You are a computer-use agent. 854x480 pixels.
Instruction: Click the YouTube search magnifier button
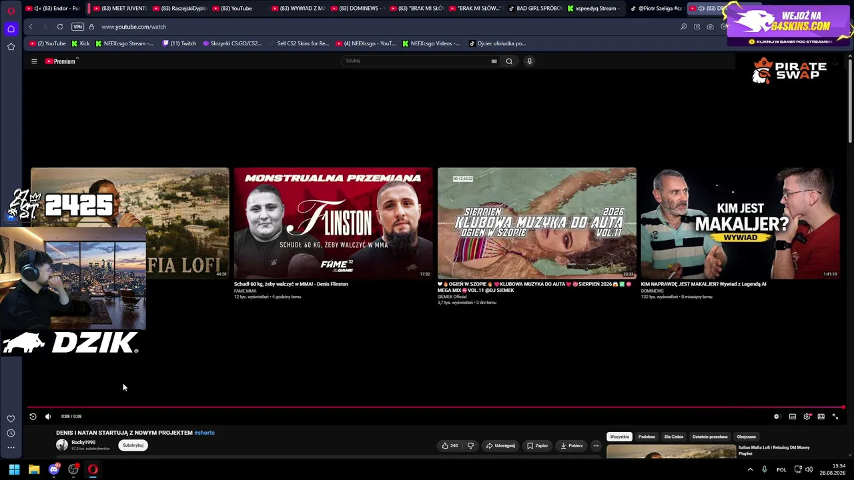(x=509, y=61)
